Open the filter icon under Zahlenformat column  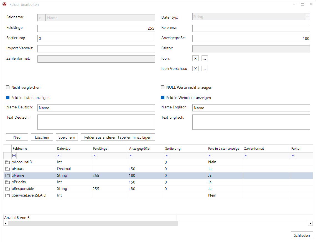pyautogui.click(x=246, y=156)
